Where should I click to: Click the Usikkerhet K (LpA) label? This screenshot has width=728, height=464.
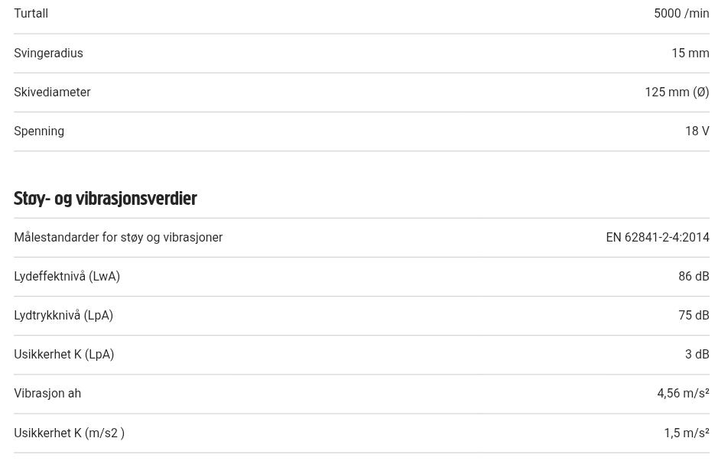pos(63,355)
